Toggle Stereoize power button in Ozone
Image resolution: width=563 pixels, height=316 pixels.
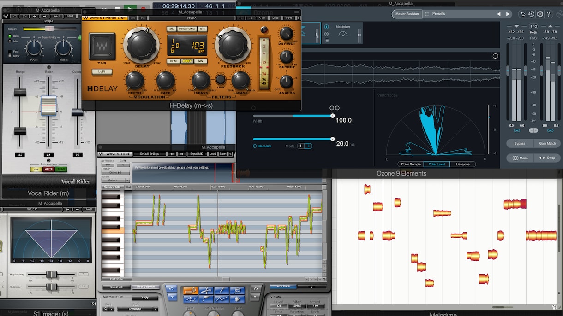tap(255, 146)
